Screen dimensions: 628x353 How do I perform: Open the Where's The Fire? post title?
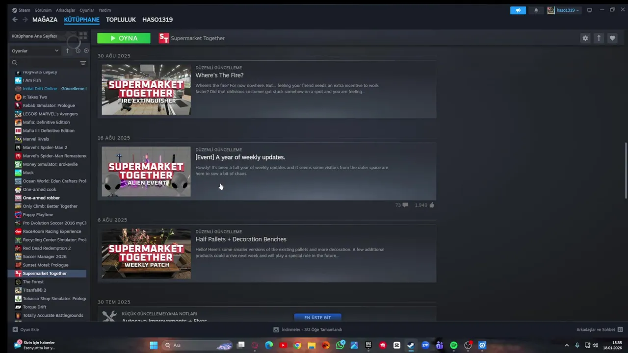coord(219,75)
